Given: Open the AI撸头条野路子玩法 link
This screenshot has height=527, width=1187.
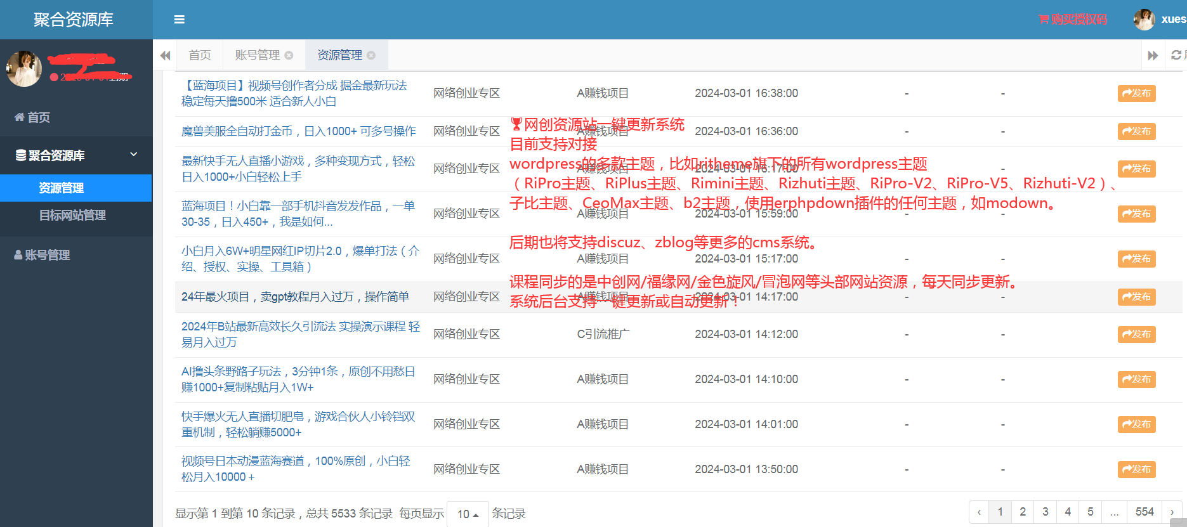Looking at the screenshot, I should click(298, 379).
